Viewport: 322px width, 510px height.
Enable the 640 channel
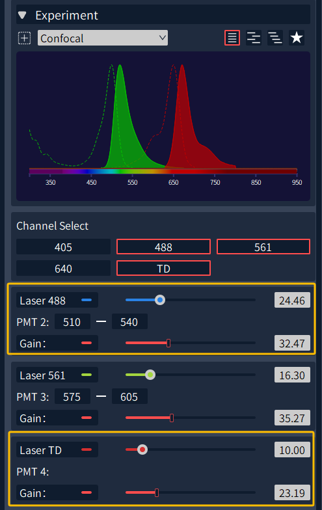(x=64, y=269)
